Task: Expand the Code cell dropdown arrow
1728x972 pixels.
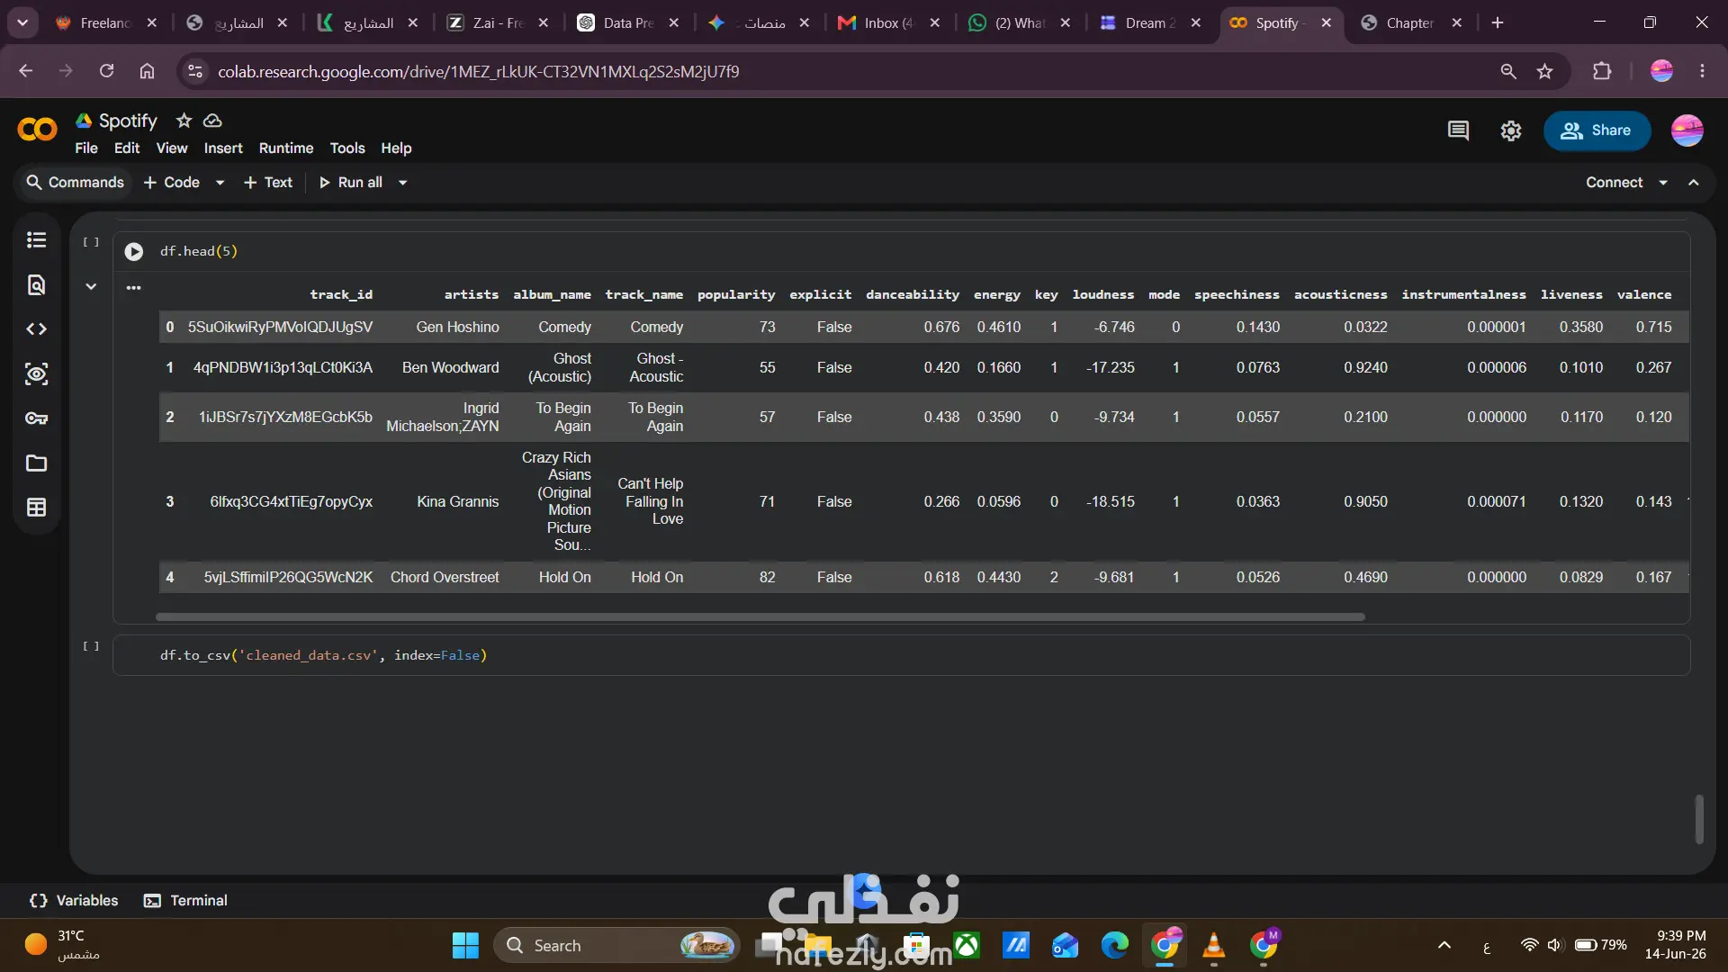Action: click(220, 183)
